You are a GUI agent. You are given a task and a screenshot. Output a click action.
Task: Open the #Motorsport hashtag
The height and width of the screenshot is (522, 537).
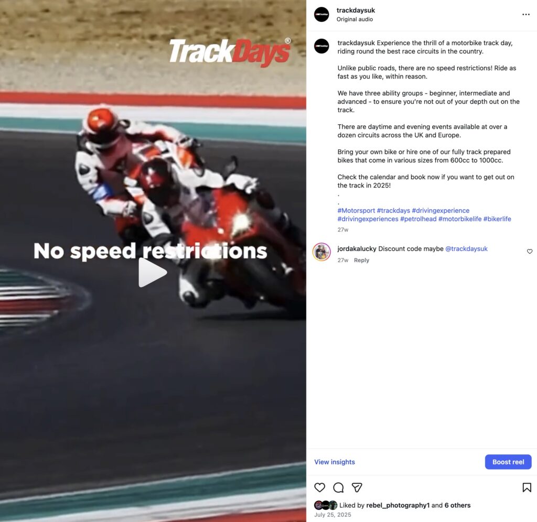tap(356, 211)
